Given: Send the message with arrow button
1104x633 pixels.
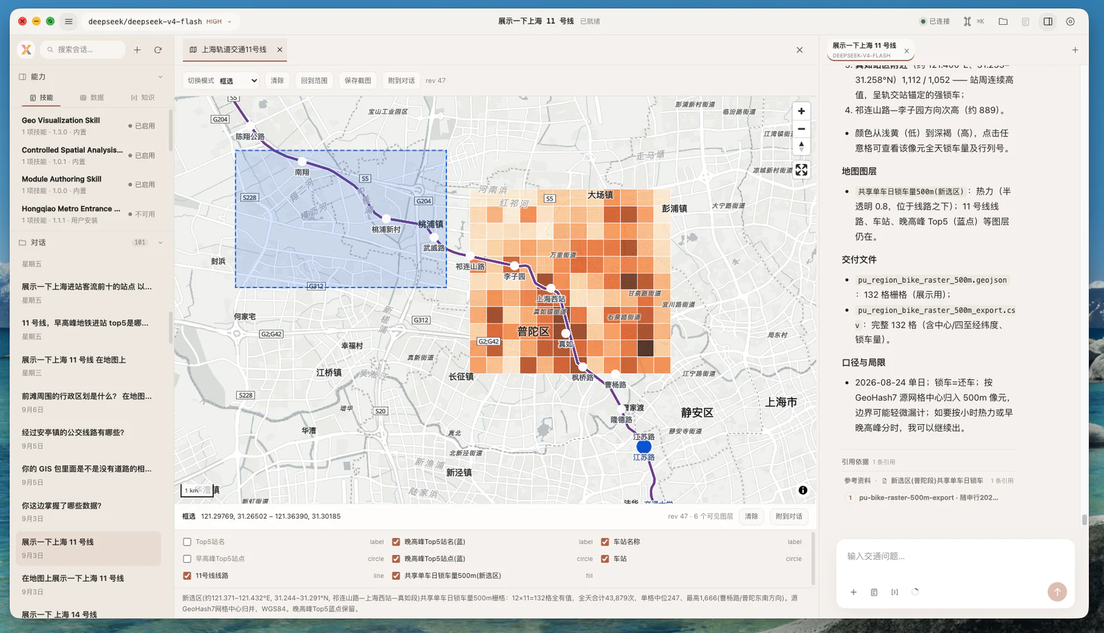Looking at the screenshot, I should pos(1057,592).
